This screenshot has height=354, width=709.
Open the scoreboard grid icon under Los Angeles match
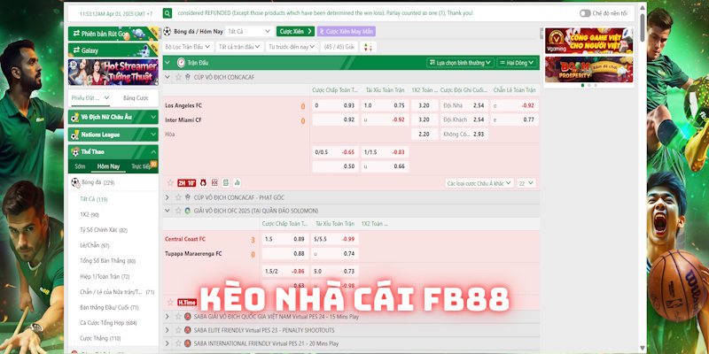click(x=214, y=183)
